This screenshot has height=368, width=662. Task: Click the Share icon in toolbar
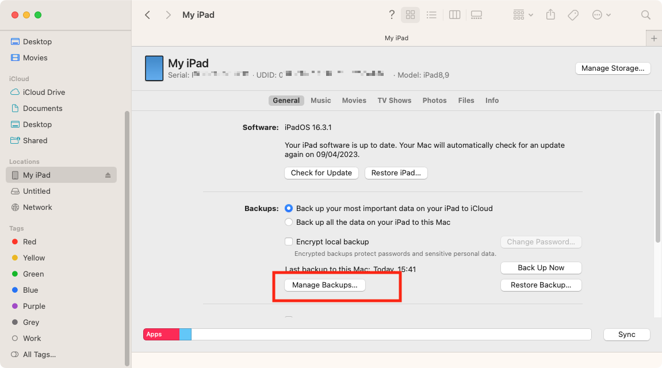click(x=550, y=15)
